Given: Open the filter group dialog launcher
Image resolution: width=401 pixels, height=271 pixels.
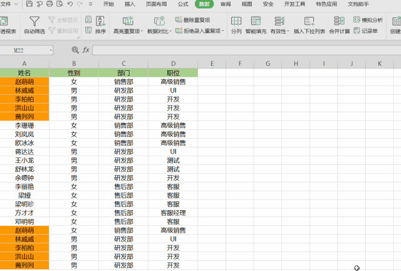Looking at the screenshot, I should point(78,38).
